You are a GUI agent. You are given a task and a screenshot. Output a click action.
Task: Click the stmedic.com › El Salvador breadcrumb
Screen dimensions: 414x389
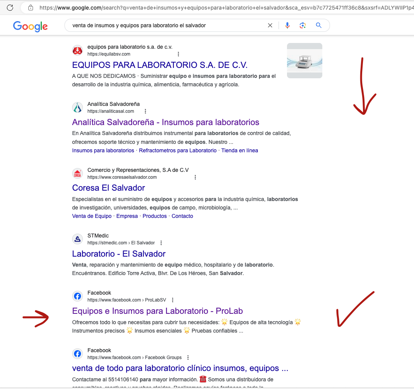121,243
